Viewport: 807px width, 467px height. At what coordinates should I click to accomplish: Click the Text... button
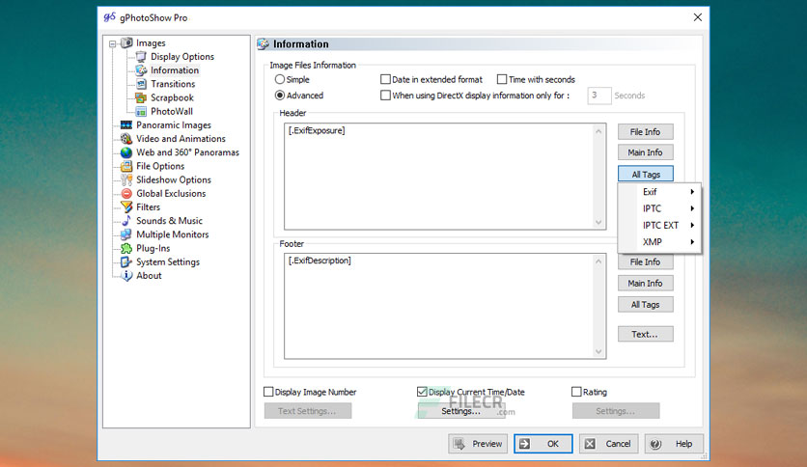pyautogui.click(x=646, y=334)
